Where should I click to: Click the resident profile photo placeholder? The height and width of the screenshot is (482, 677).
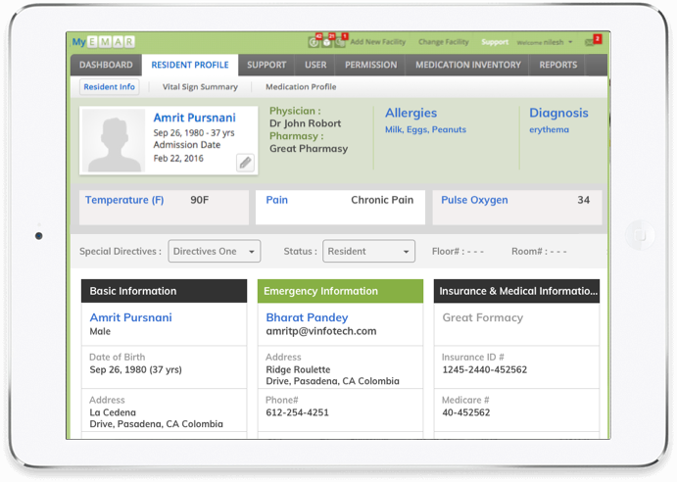click(114, 140)
